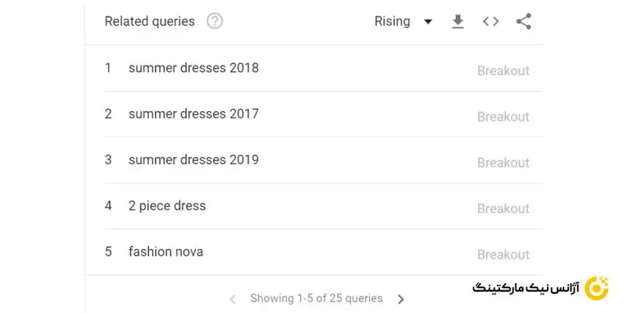Click the Showing 1-5 of 25 queries text
Image resolution: width=627 pixels, height=313 pixels.
(316, 298)
